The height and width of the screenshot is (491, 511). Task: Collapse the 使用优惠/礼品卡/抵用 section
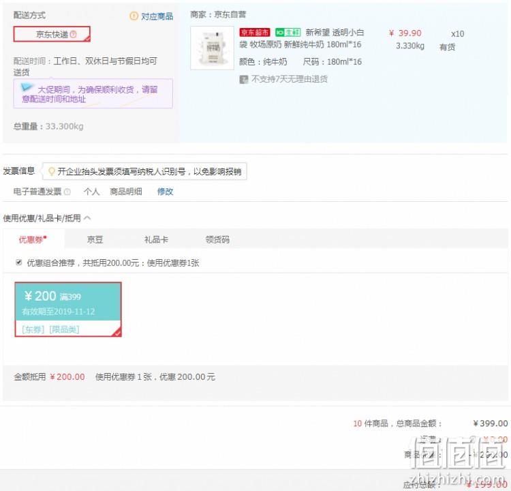(x=87, y=218)
